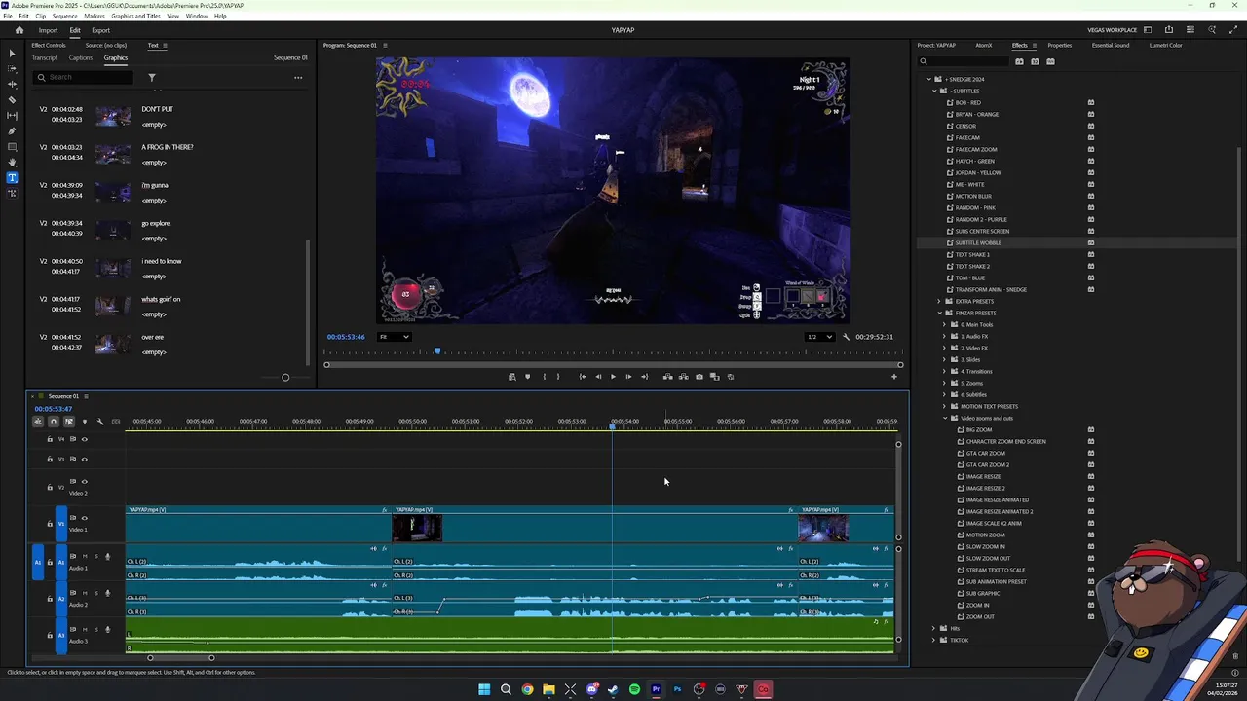The height and width of the screenshot is (701, 1247).
Task: Switch to the Lumetri Color tab
Action: click(x=1165, y=45)
